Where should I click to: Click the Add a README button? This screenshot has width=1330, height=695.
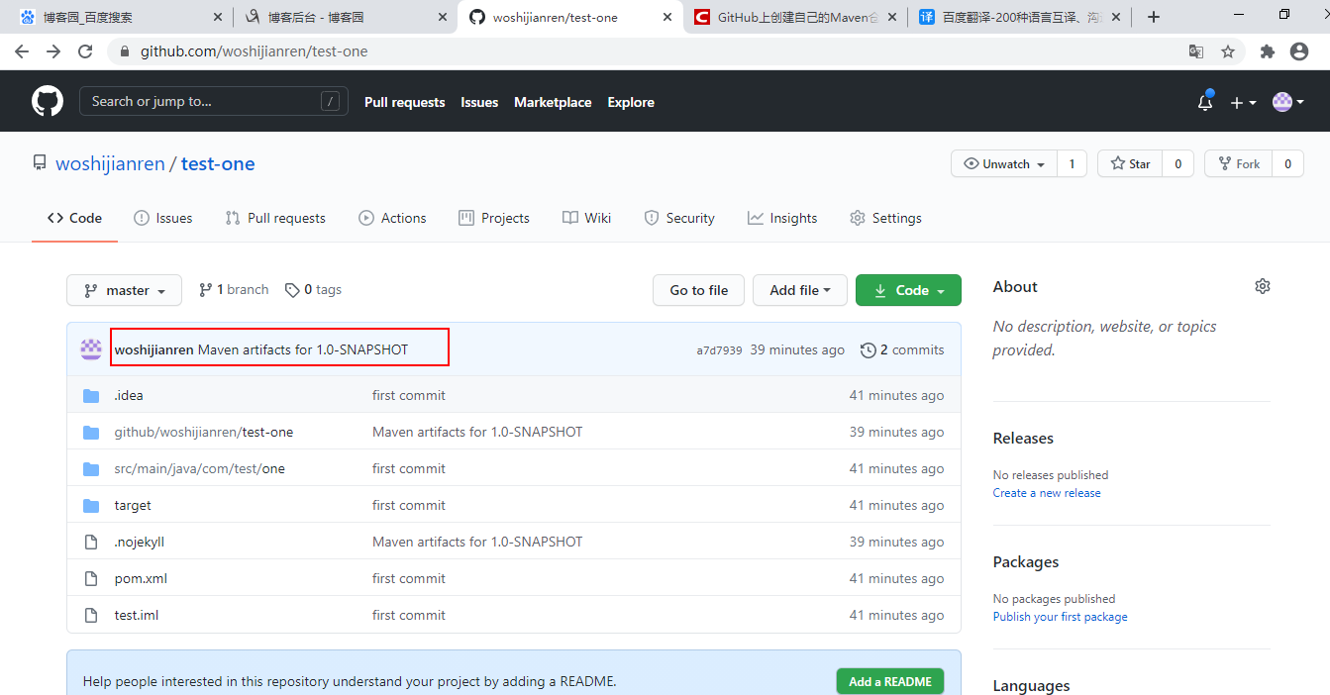pos(890,681)
